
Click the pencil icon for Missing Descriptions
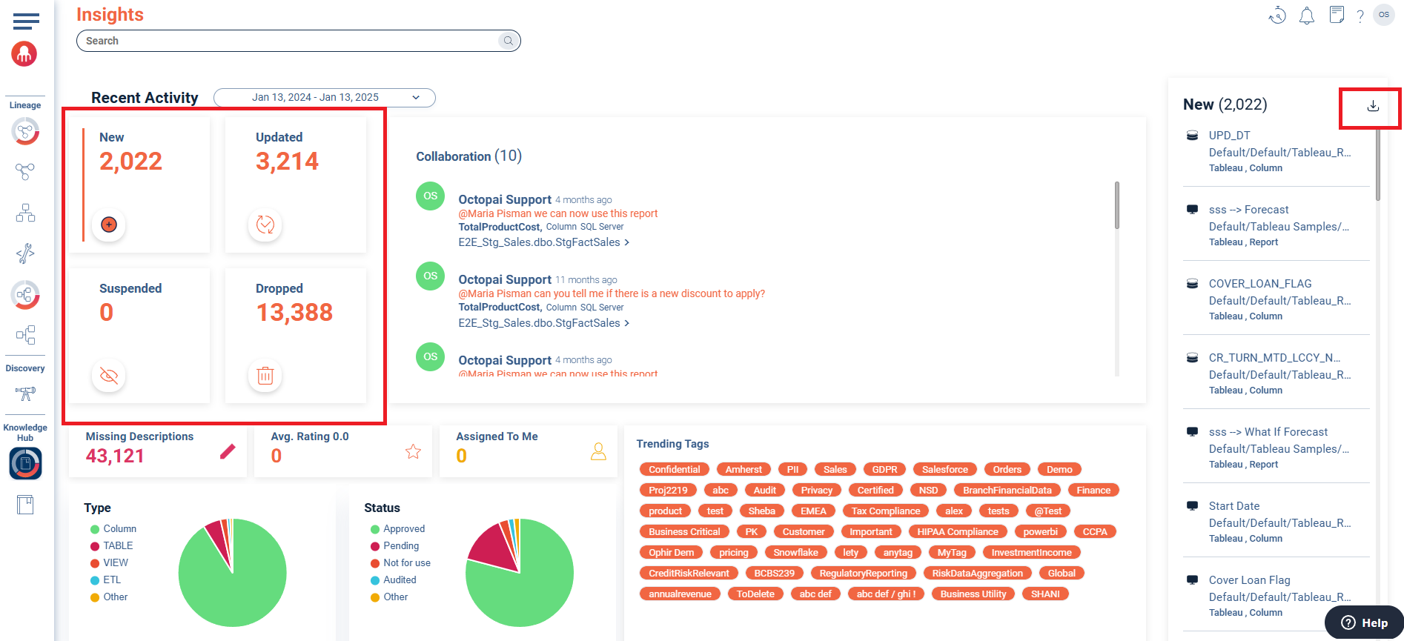tap(228, 451)
